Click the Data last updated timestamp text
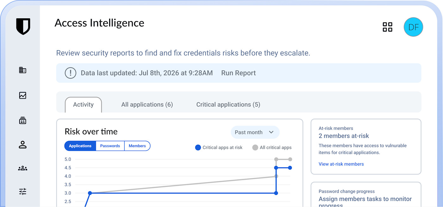 pos(147,73)
